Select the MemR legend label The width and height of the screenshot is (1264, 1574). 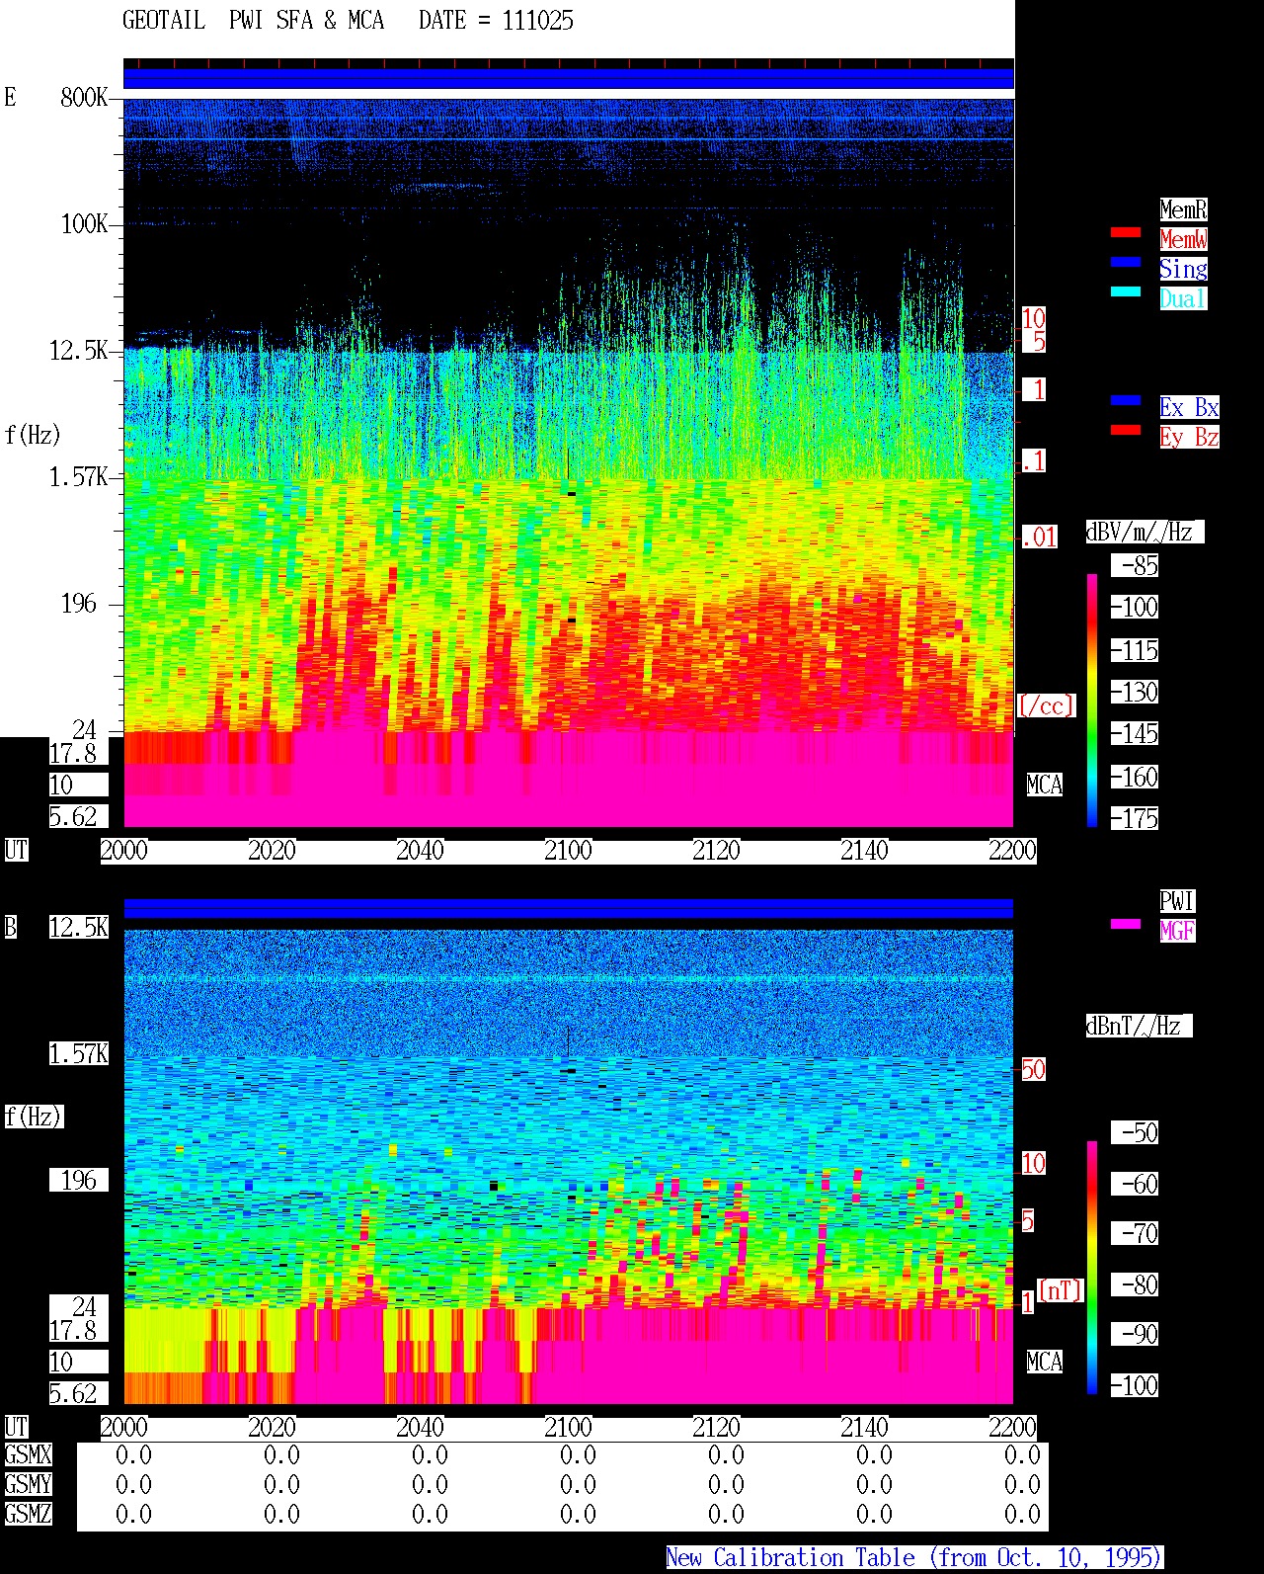[x=1183, y=209]
